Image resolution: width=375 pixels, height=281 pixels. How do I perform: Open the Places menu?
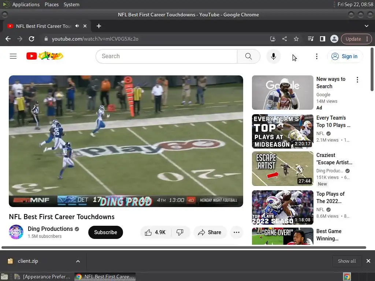click(x=51, y=4)
